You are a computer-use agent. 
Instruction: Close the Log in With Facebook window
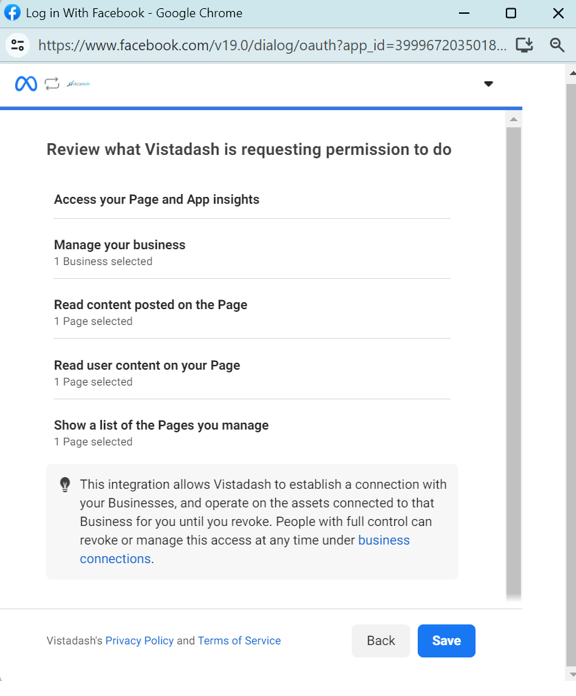558,13
